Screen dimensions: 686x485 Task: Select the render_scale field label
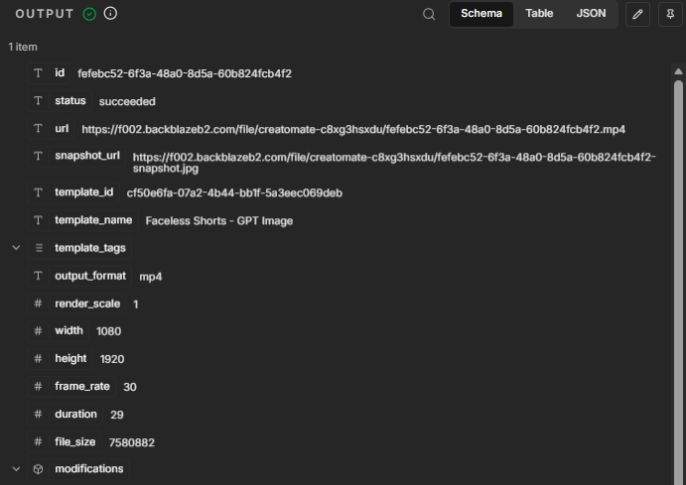click(87, 303)
